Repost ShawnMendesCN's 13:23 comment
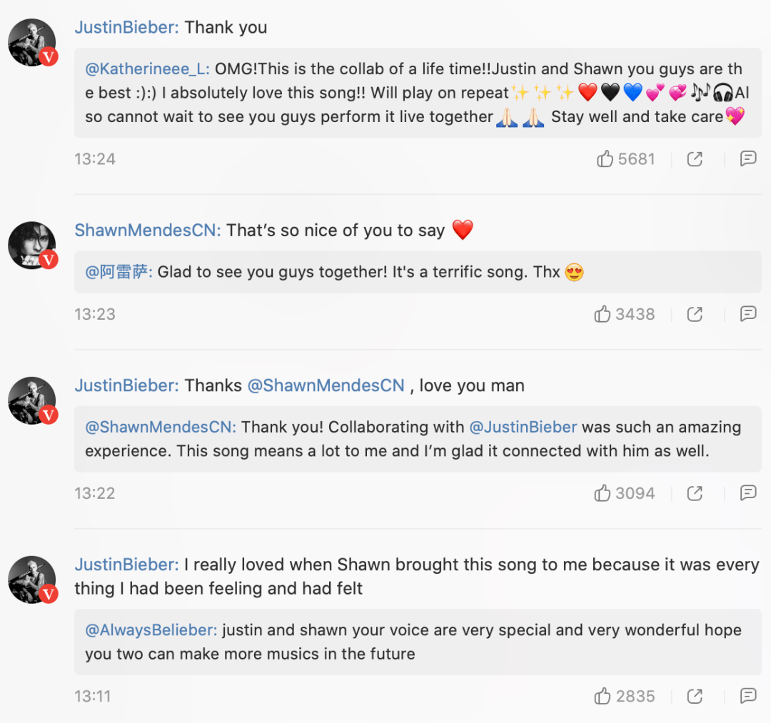 coord(695,314)
